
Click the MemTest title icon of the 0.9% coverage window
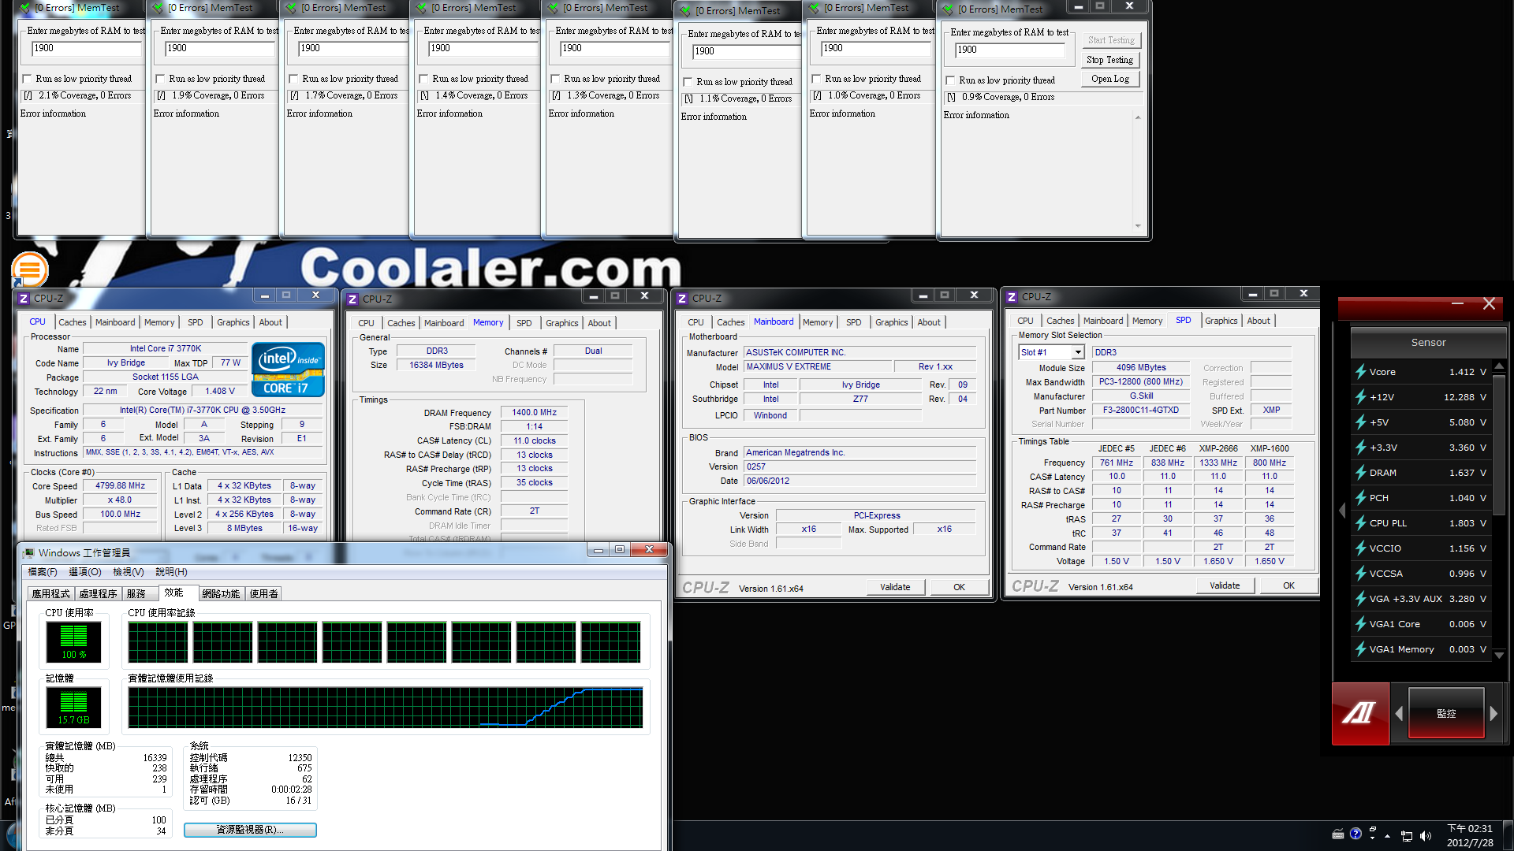point(949,9)
